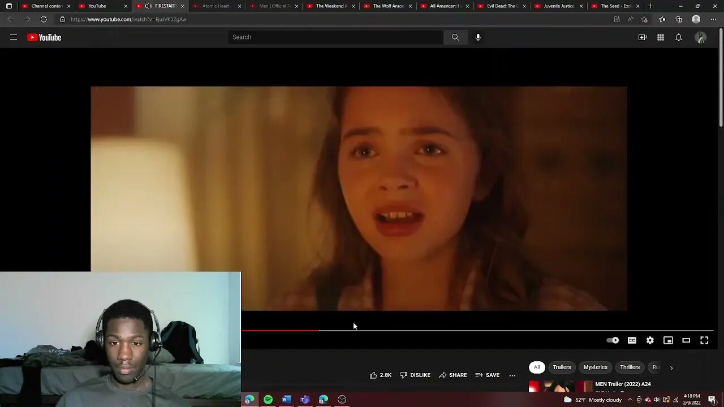The image size is (724, 407).
Task: Select the Mysteries filter chip
Action: tap(595, 367)
